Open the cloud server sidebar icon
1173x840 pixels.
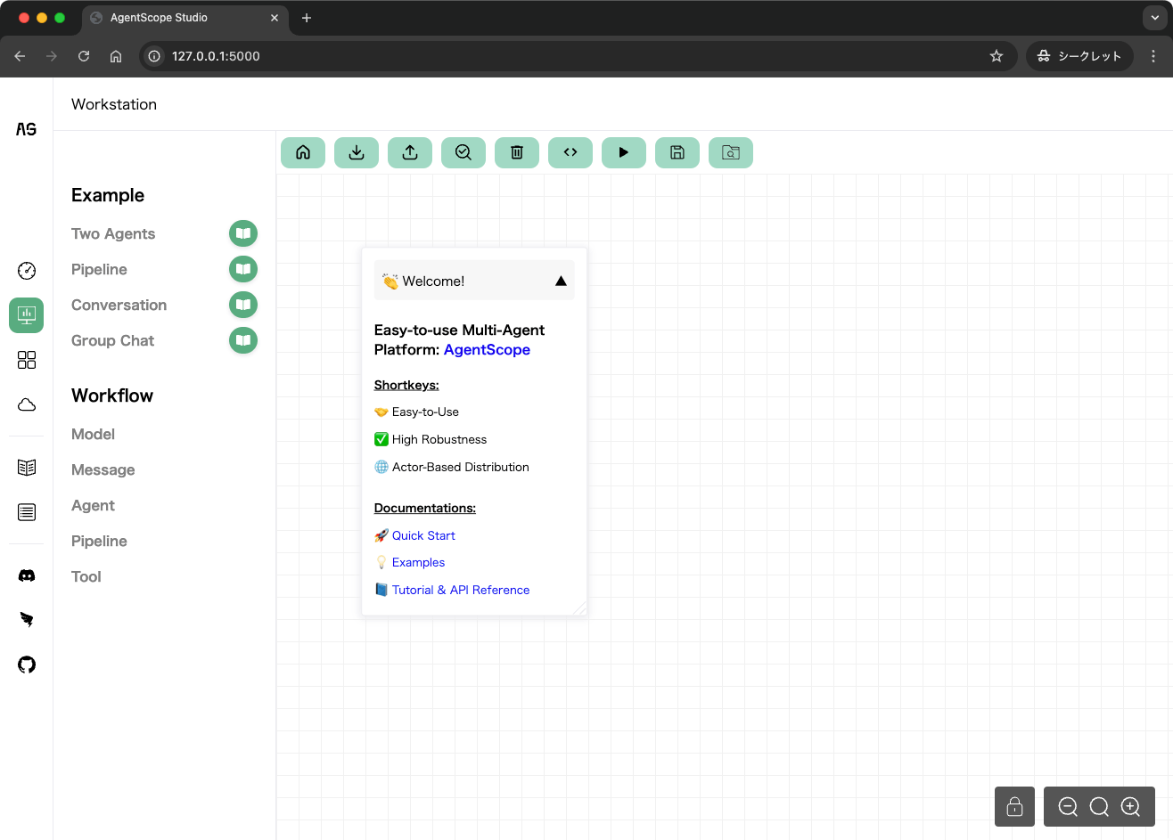pos(27,404)
